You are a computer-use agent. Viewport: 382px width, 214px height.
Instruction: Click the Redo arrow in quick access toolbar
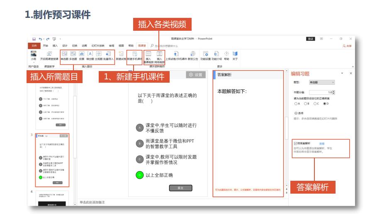48,39
